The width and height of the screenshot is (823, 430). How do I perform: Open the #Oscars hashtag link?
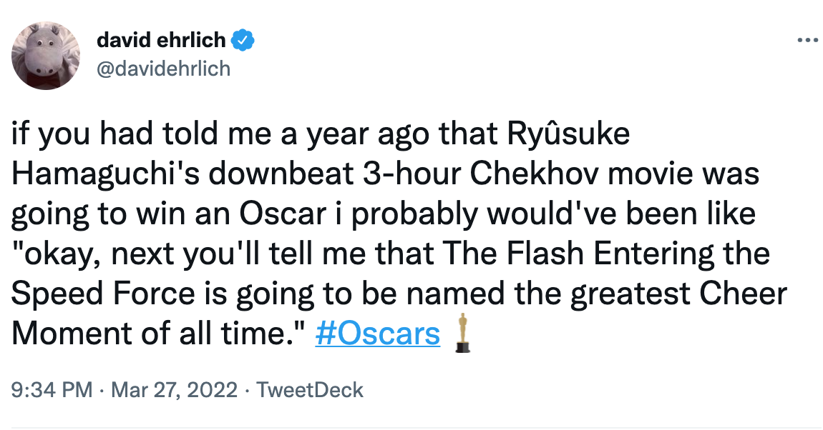click(x=377, y=333)
